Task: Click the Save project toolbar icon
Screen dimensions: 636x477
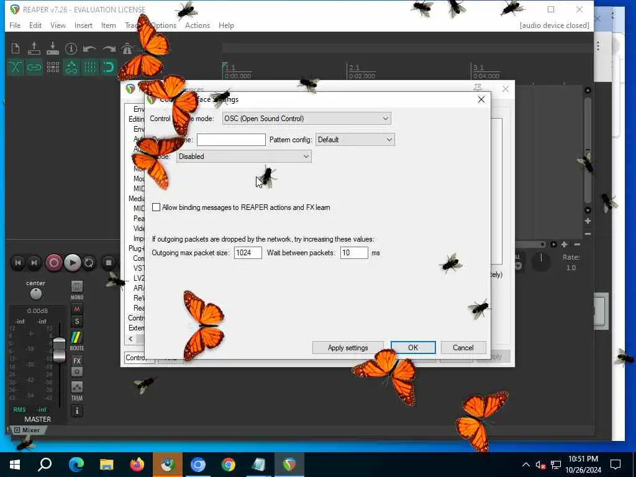Action: 53,48
